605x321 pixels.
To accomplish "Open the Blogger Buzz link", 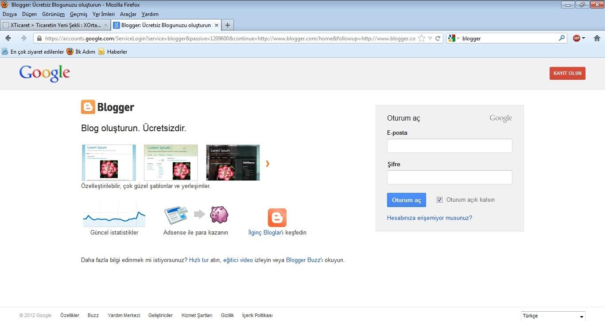I will tap(303, 260).
